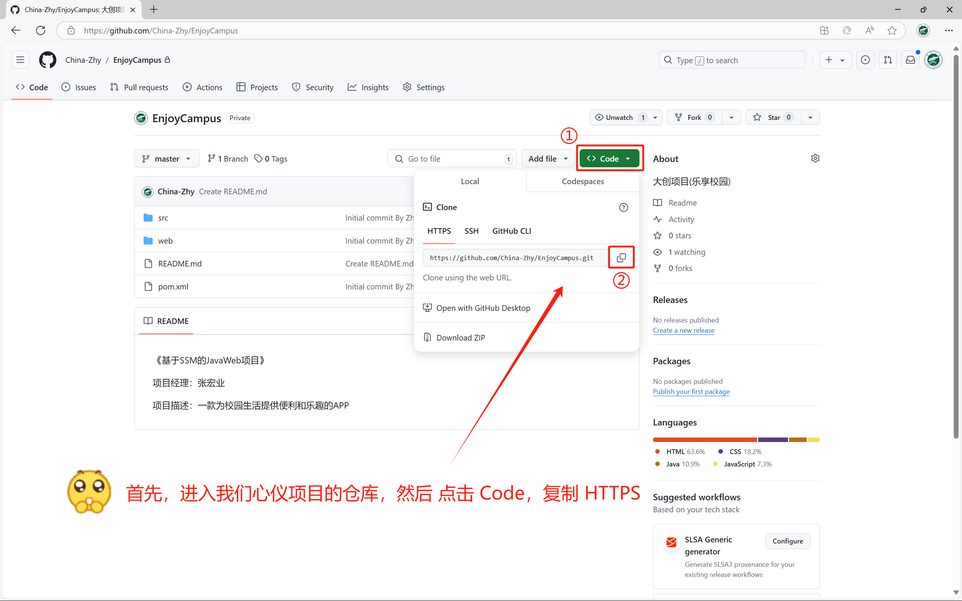
Task: Open the master branch selector
Action: (x=167, y=159)
